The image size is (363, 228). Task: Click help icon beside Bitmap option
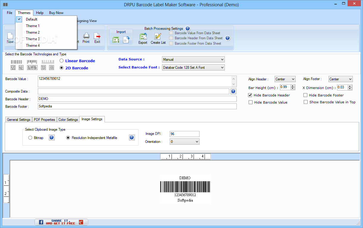(52, 138)
